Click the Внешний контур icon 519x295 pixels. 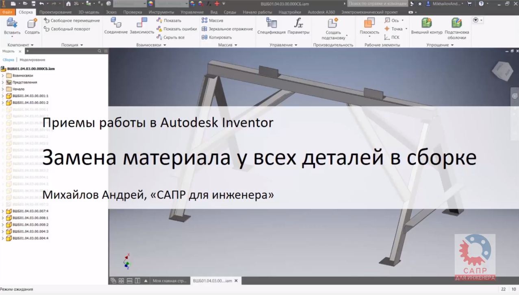[x=426, y=23]
